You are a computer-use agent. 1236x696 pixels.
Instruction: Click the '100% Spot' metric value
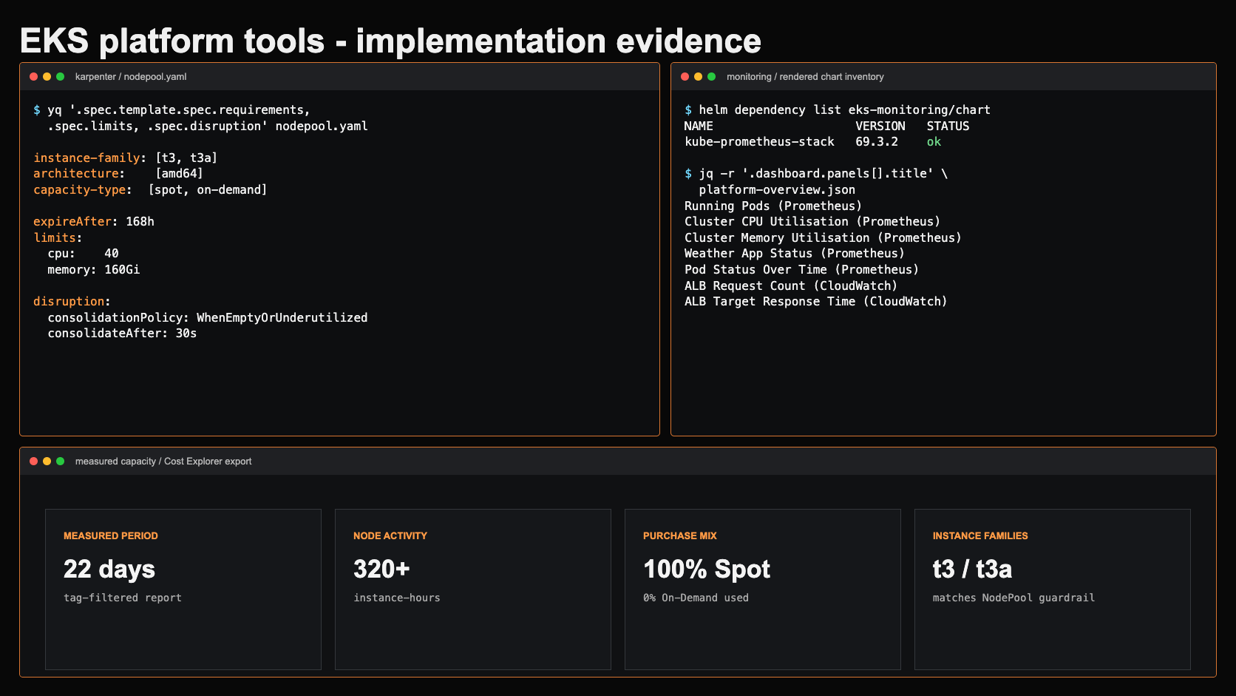click(x=707, y=569)
